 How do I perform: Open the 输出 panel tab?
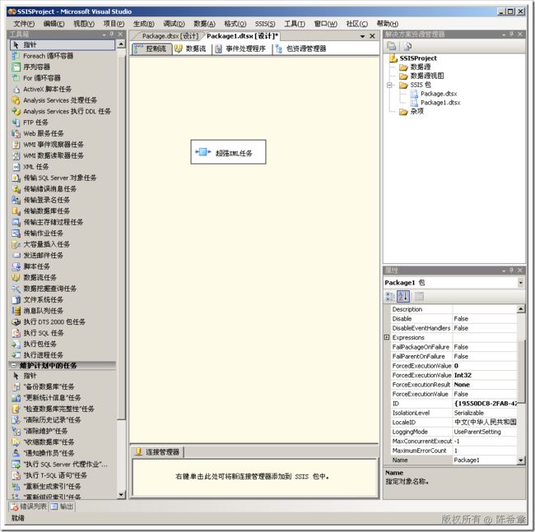tap(63, 507)
